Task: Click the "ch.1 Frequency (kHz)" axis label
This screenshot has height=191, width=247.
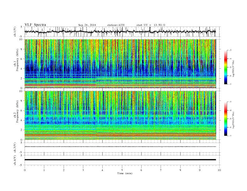Action: coord(16,60)
